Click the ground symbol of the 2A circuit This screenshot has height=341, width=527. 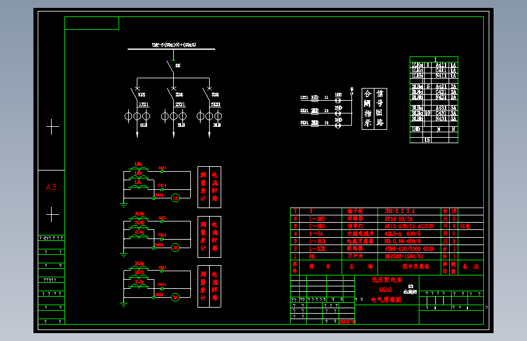coord(123,254)
